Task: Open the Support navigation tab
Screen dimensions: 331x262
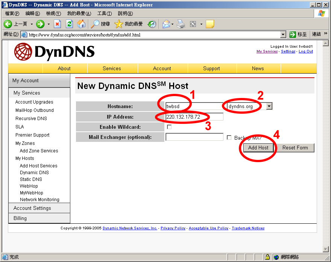Action: point(211,68)
